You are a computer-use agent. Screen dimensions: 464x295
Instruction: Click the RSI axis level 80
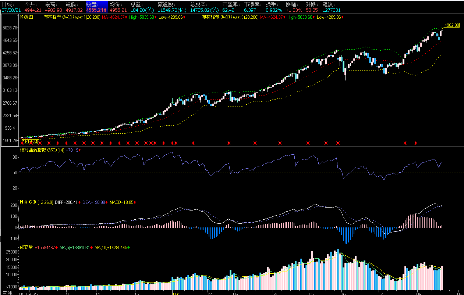click(15, 157)
